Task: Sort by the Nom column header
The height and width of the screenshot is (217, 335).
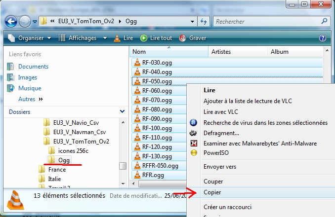Action: 169,52
